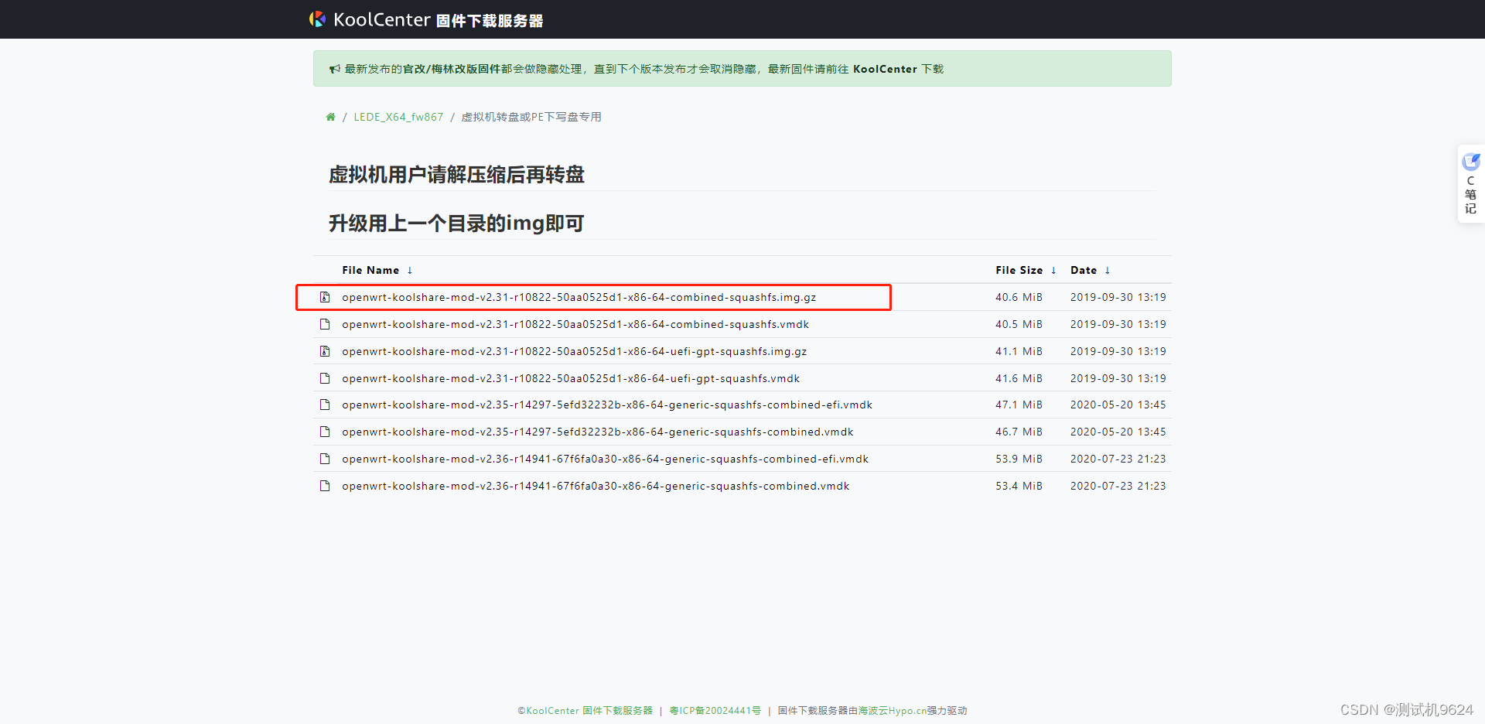Screen dimensions: 1485x724
Task: Click the File Name sort arrow
Action: pyautogui.click(x=409, y=270)
